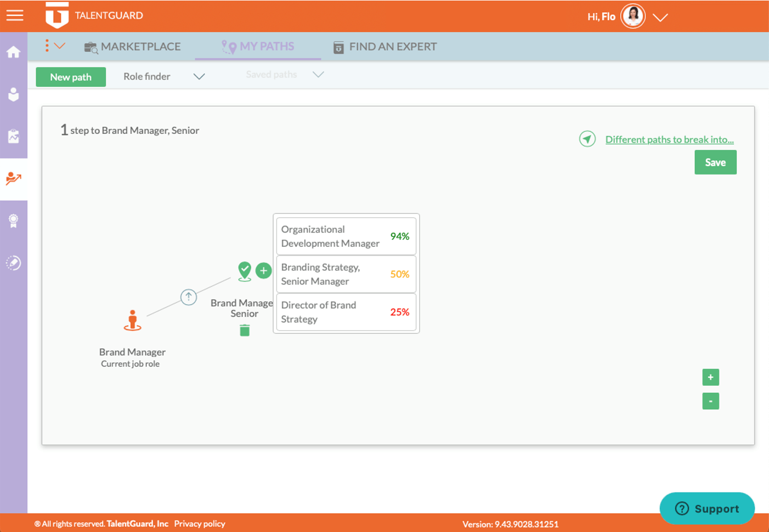Open the Home sidebar icon
This screenshot has height=532, width=769.
pos(14,53)
